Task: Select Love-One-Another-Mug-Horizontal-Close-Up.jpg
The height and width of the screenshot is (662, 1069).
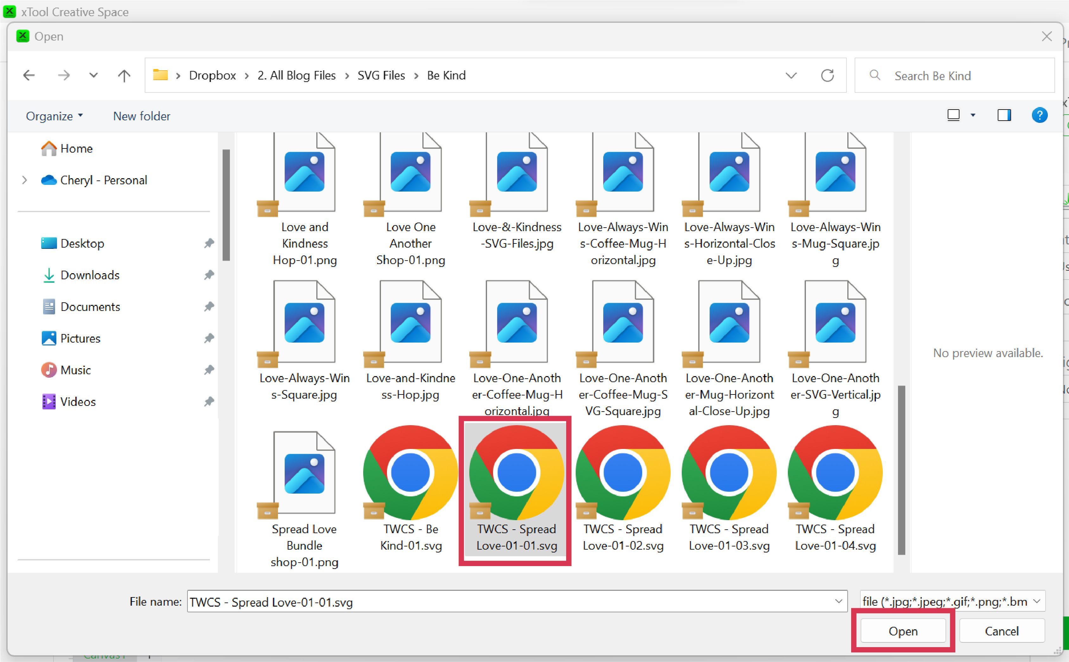Action: tap(729, 348)
